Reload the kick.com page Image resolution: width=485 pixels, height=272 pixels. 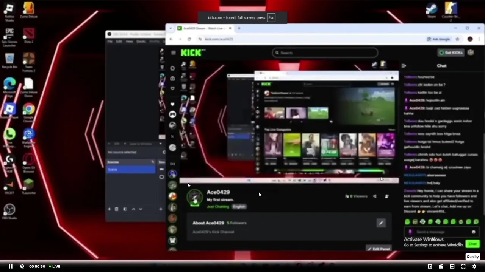click(x=189, y=39)
